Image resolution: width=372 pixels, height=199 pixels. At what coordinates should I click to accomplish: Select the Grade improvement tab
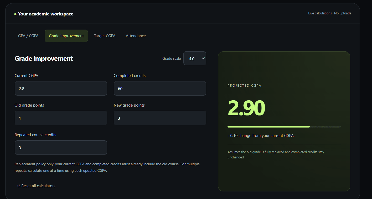66,36
